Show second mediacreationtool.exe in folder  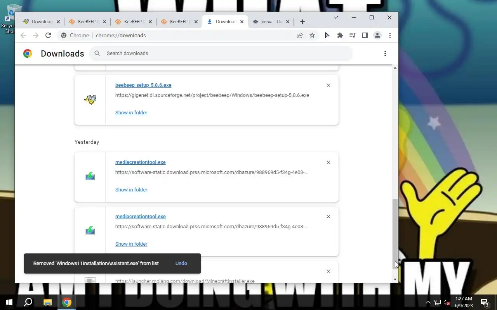click(131, 244)
